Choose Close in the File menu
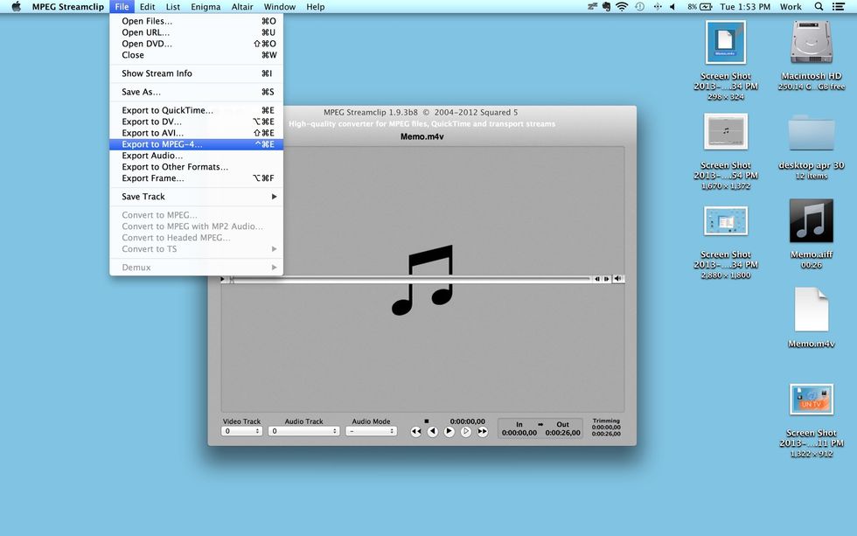Image resolution: width=857 pixels, height=536 pixels. click(x=196, y=54)
